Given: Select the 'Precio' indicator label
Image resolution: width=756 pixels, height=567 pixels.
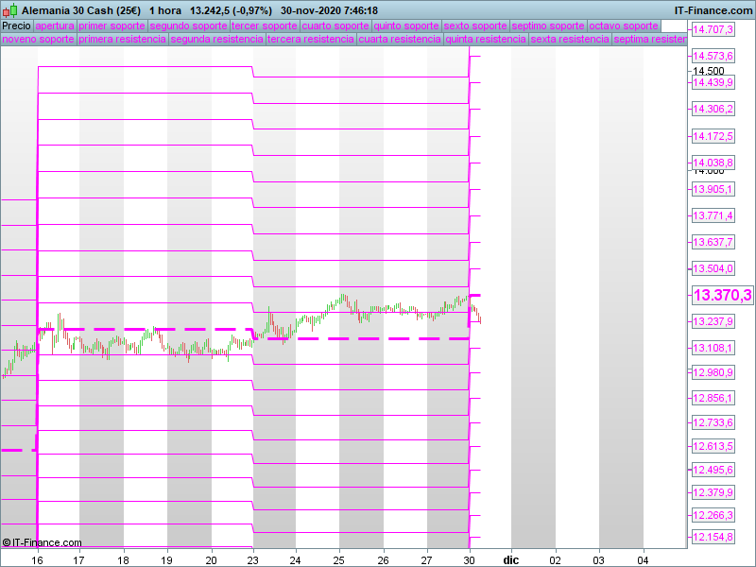Looking at the screenshot, I should 16,26.
